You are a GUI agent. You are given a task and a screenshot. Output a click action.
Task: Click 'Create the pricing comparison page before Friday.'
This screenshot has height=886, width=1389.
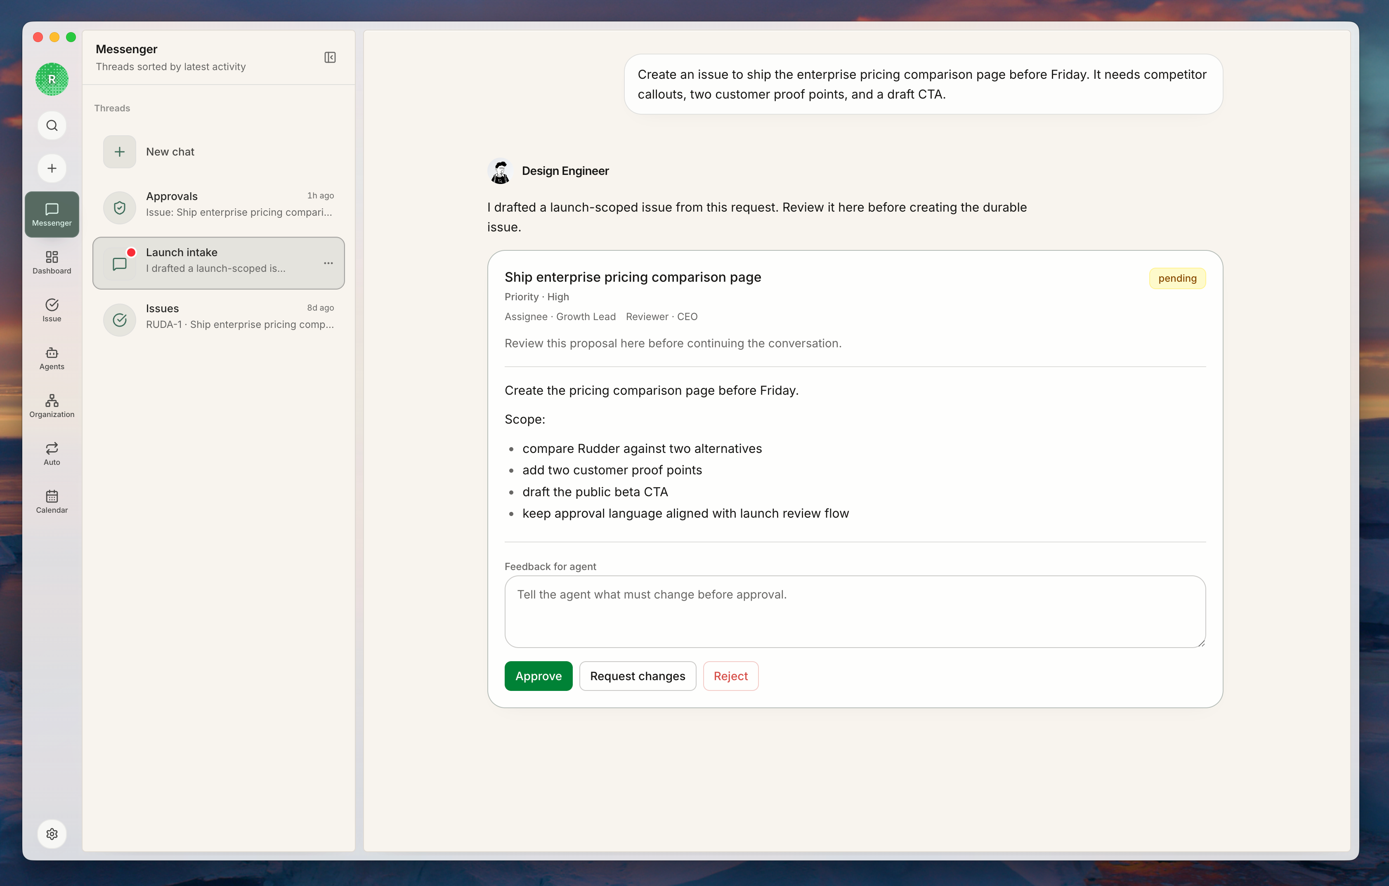(x=652, y=390)
